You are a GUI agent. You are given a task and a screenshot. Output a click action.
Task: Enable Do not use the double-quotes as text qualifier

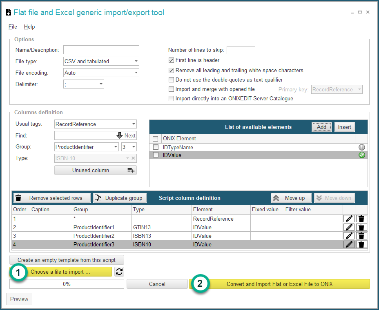point(171,80)
